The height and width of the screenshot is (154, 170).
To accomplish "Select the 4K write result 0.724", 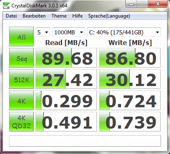I will [x=130, y=100].
